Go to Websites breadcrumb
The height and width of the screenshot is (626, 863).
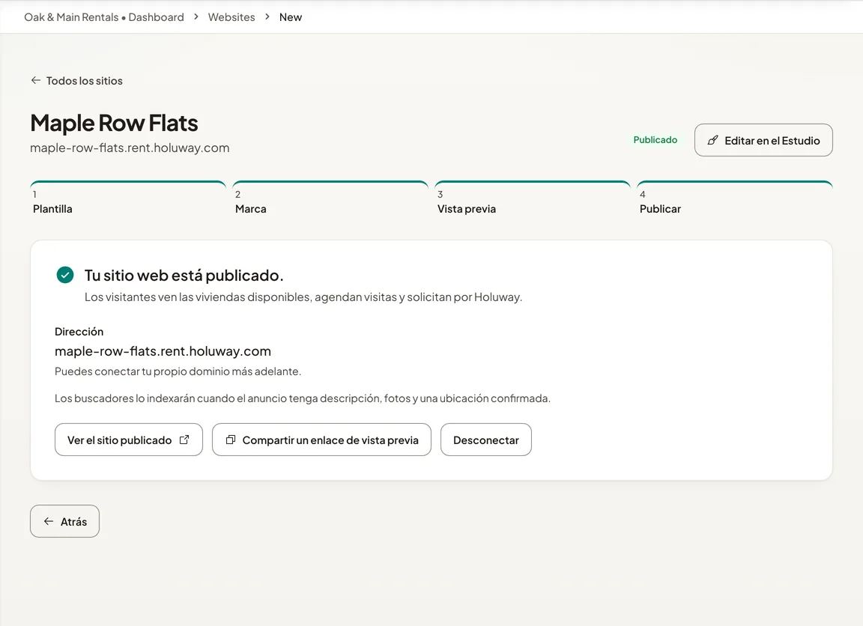tap(231, 17)
